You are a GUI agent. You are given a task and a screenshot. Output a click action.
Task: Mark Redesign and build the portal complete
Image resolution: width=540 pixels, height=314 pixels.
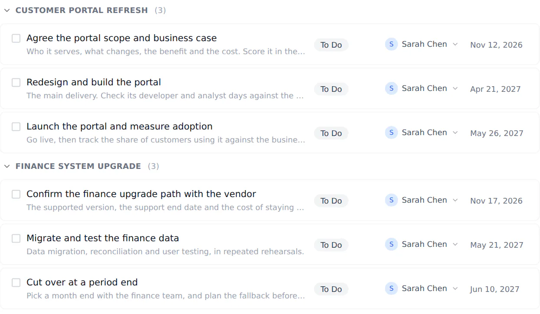16,83
